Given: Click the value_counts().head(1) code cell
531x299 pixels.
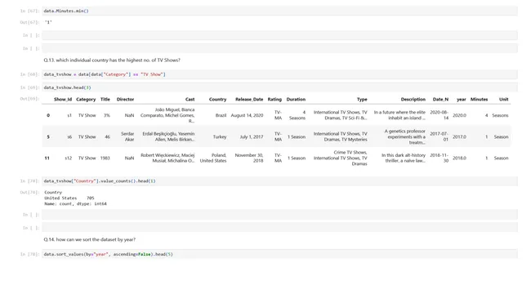Looking at the screenshot, I should click(279, 181).
